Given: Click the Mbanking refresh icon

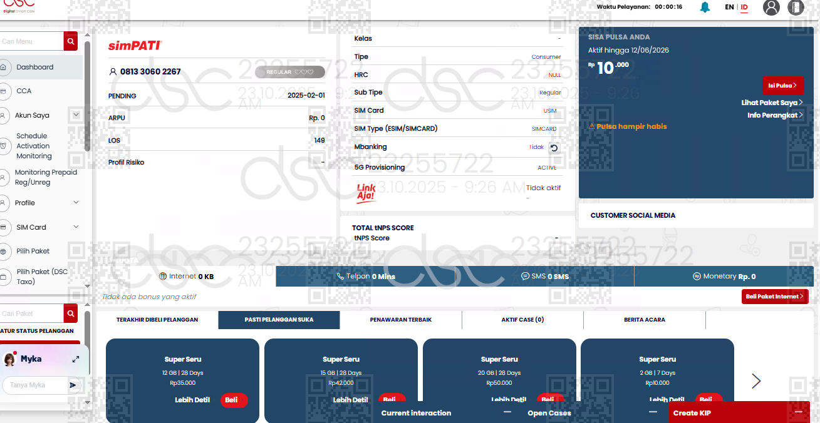Looking at the screenshot, I should pyautogui.click(x=554, y=148).
